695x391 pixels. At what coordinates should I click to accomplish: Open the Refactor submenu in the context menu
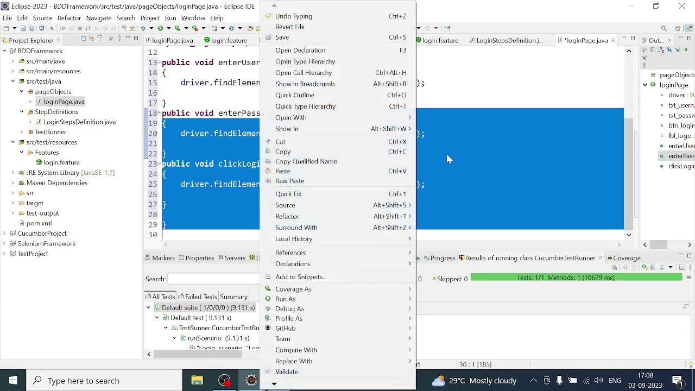[338, 217]
